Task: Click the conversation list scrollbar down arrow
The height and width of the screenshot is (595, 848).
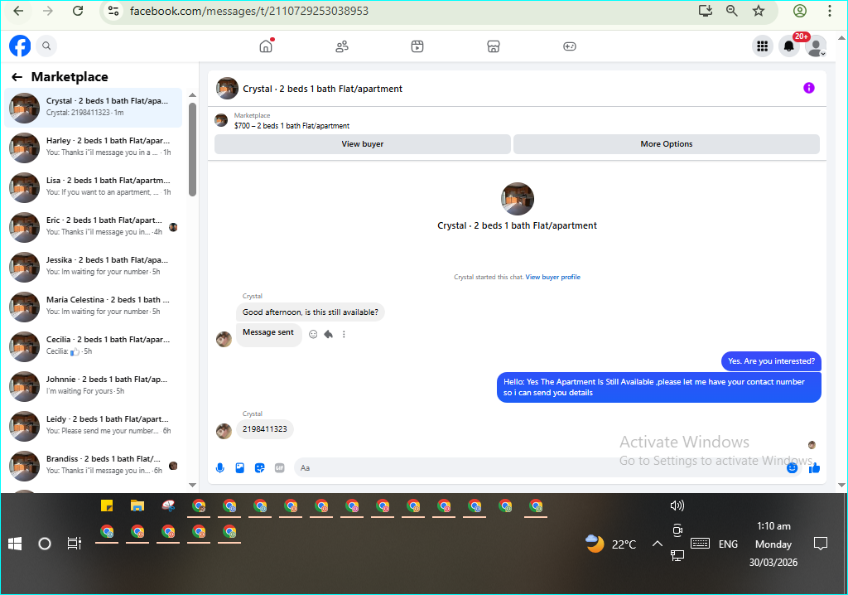Action: 192,485
